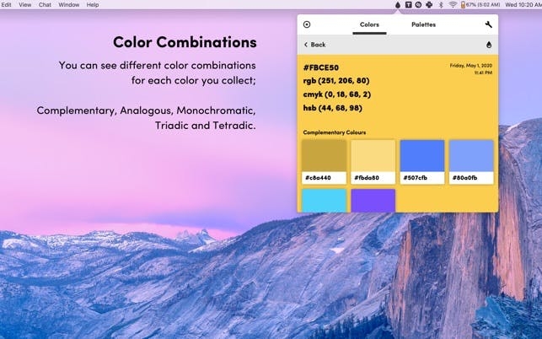The width and height of the screenshot is (542, 339).
Task: Open the Chat menu
Action: pyautogui.click(x=45, y=5)
